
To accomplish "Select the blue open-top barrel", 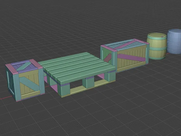I will 174,42.
